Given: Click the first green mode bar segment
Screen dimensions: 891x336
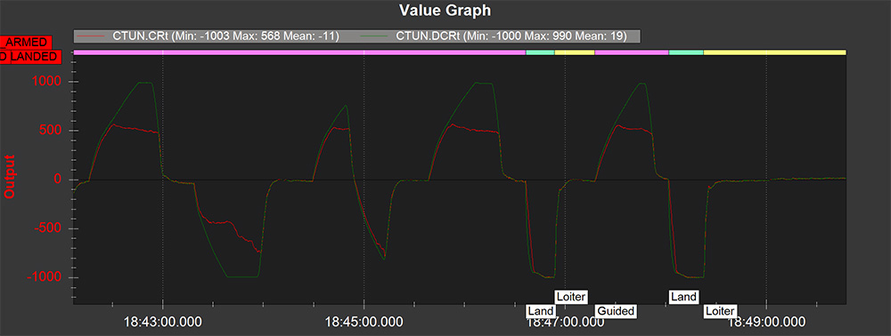Looking at the screenshot, I should 541,52.
